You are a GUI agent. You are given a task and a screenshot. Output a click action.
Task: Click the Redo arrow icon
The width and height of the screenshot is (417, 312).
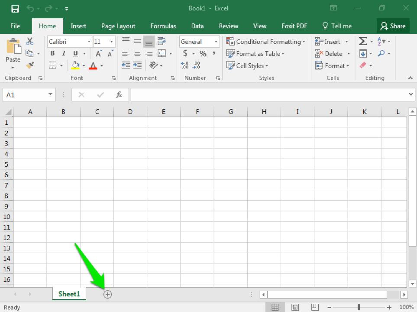click(48, 9)
